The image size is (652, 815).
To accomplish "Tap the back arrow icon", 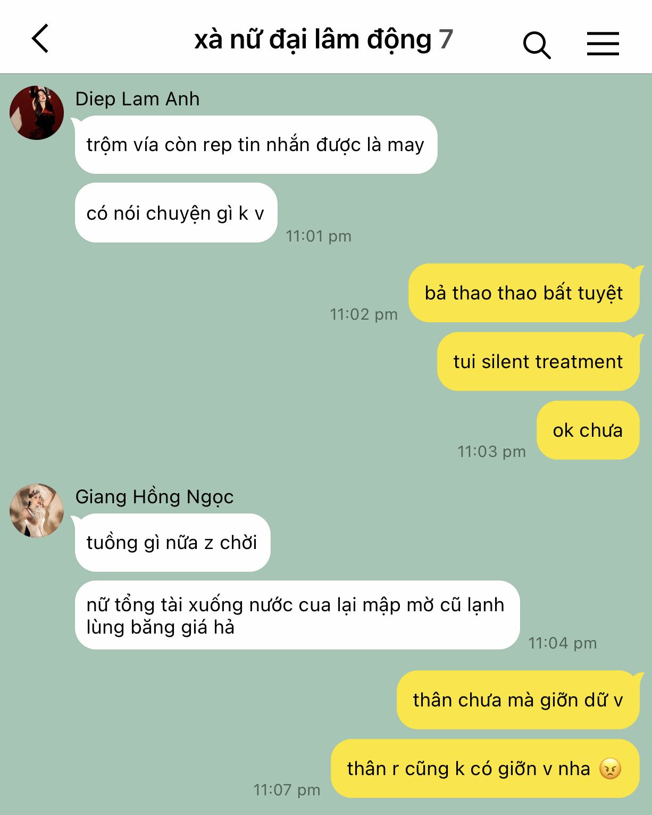I will [x=40, y=38].
